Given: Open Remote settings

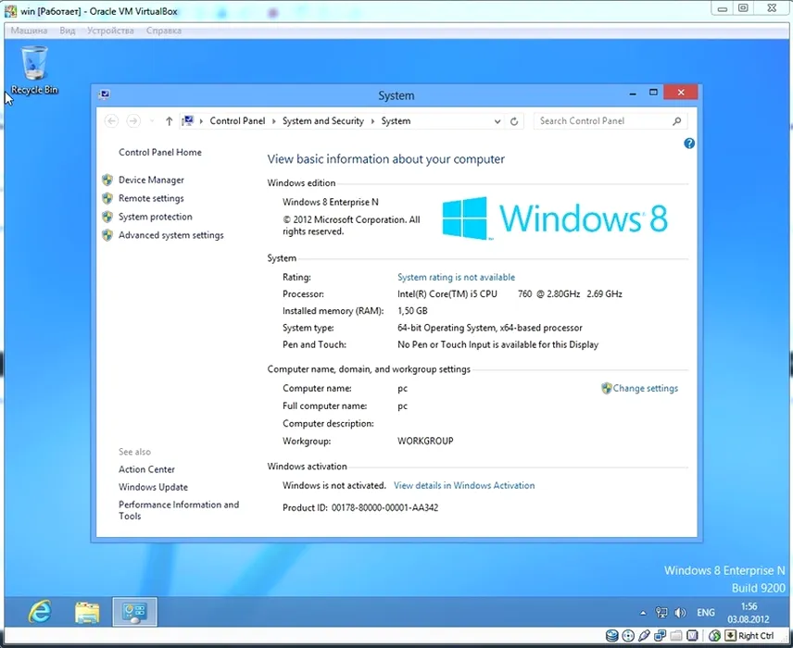Looking at the screenshot, I should pos(151,198).
